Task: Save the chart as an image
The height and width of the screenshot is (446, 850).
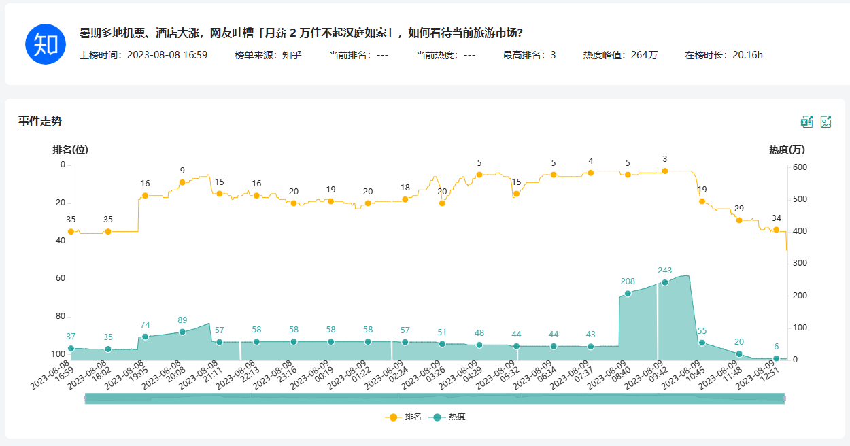Action: point(826,122)
